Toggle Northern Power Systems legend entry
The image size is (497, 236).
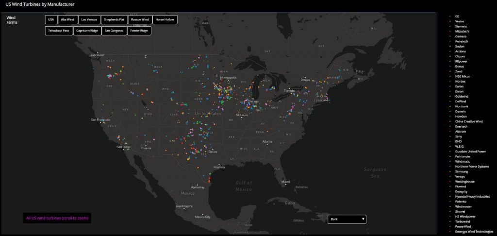(x=472, y=166)
